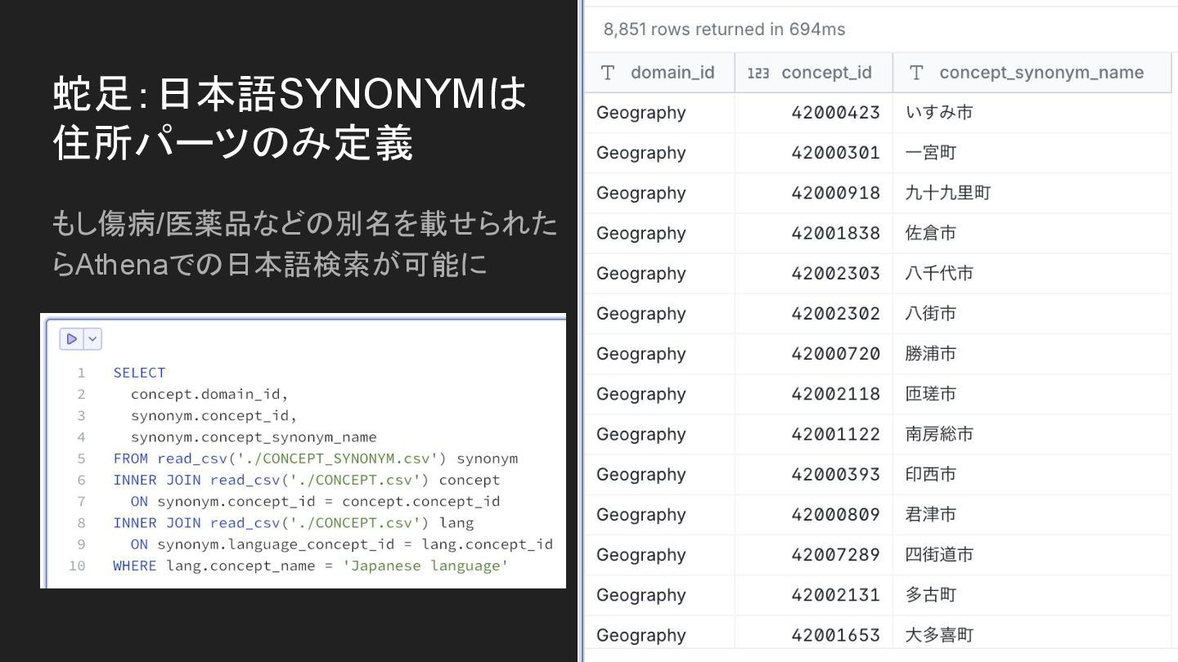Select the cell 42000918
The image size is (1178, 662).
coord(814,193)
